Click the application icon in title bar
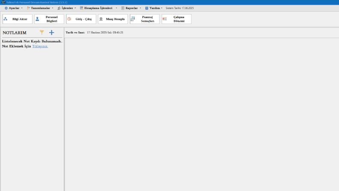 click(3, 2)
